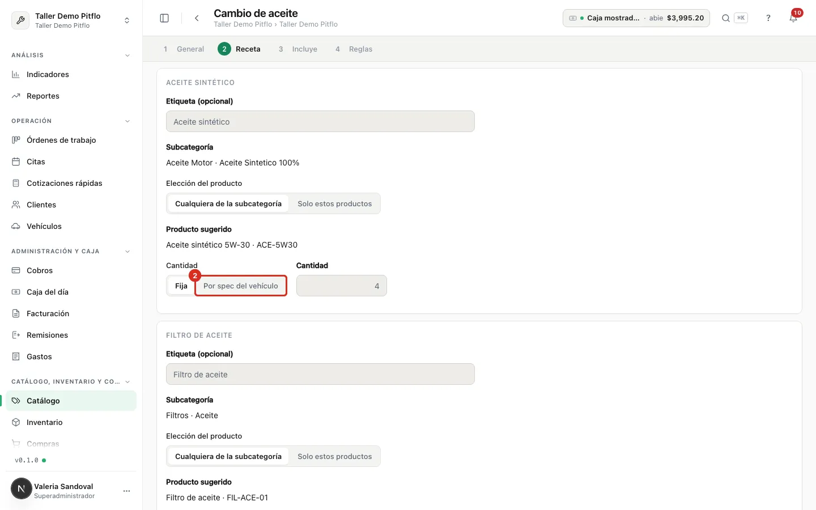Toggle the sidebar panel icon
816x510 pixels.
point(164,18)
